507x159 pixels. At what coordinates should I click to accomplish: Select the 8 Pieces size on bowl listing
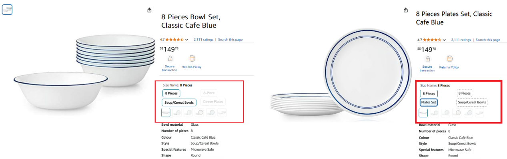click(171, 93)
